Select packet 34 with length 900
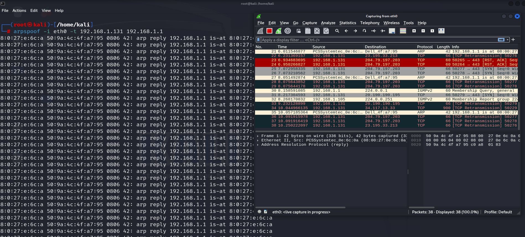The height and width of the screenshot is (237, 525). 386,108
